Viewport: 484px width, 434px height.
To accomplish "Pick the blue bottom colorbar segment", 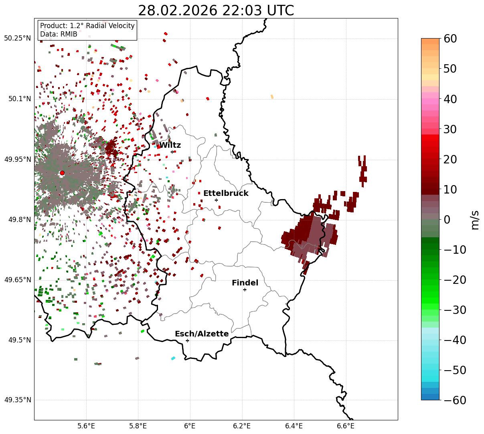I will (430, 397).
